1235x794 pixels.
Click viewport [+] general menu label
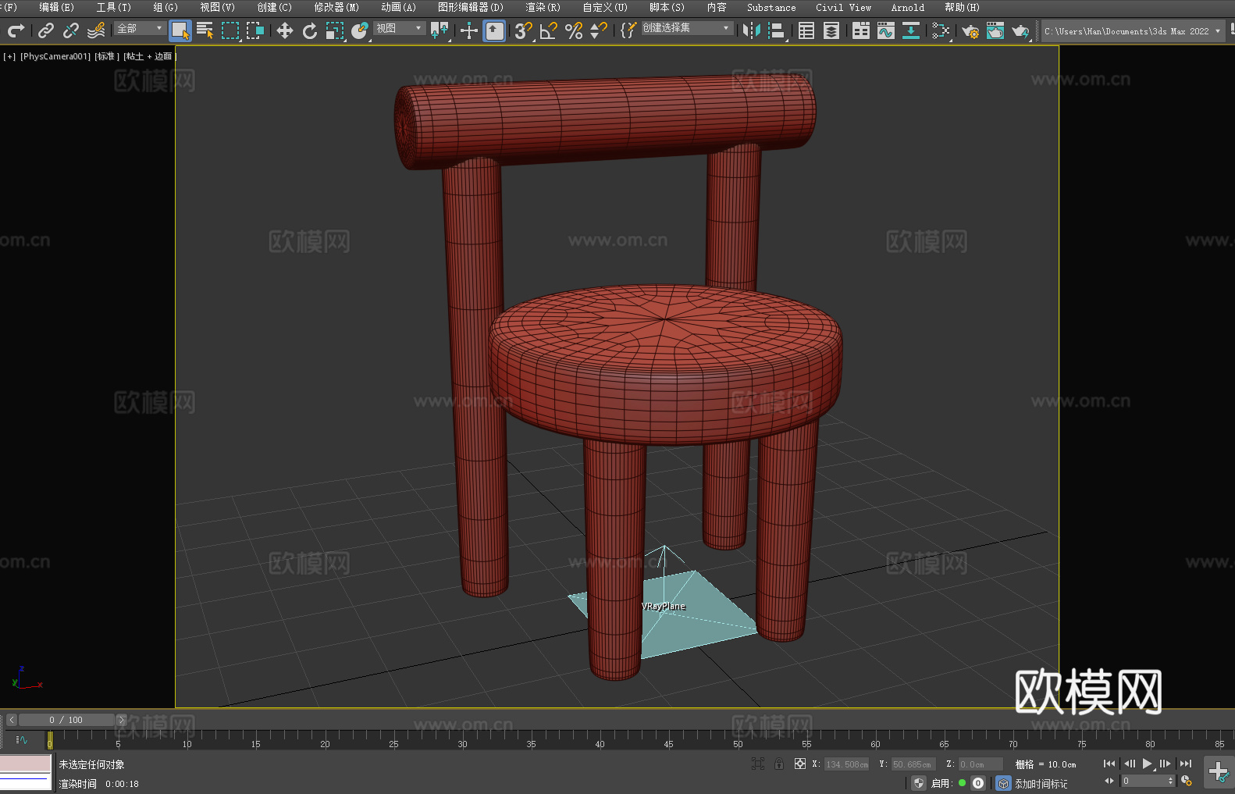click(x=9, y=56)
